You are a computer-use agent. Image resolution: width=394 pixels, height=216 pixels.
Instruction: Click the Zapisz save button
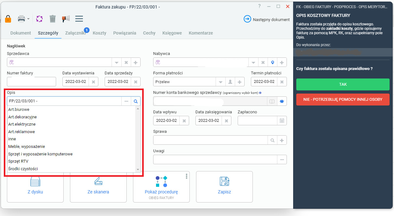pyautogui.click(x=224, y=187)
